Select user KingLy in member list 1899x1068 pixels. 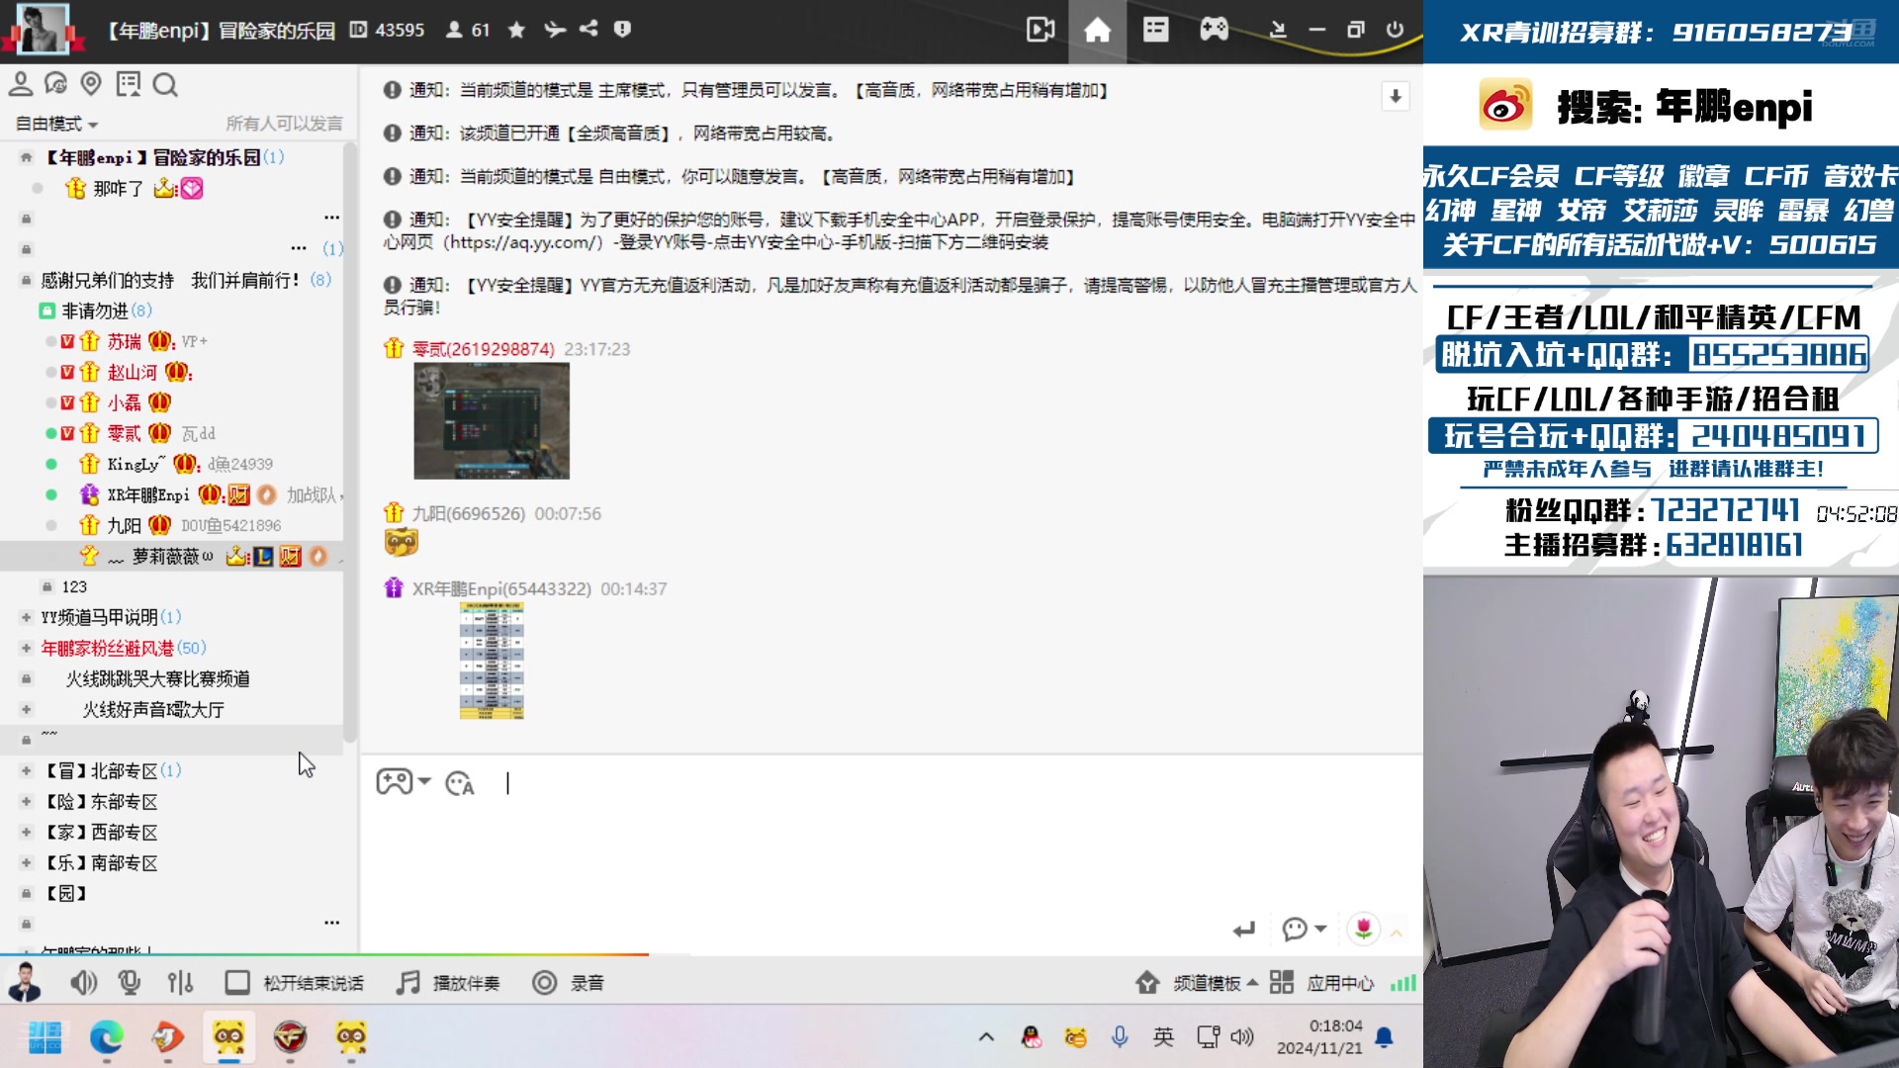click(x=136, y=464)
